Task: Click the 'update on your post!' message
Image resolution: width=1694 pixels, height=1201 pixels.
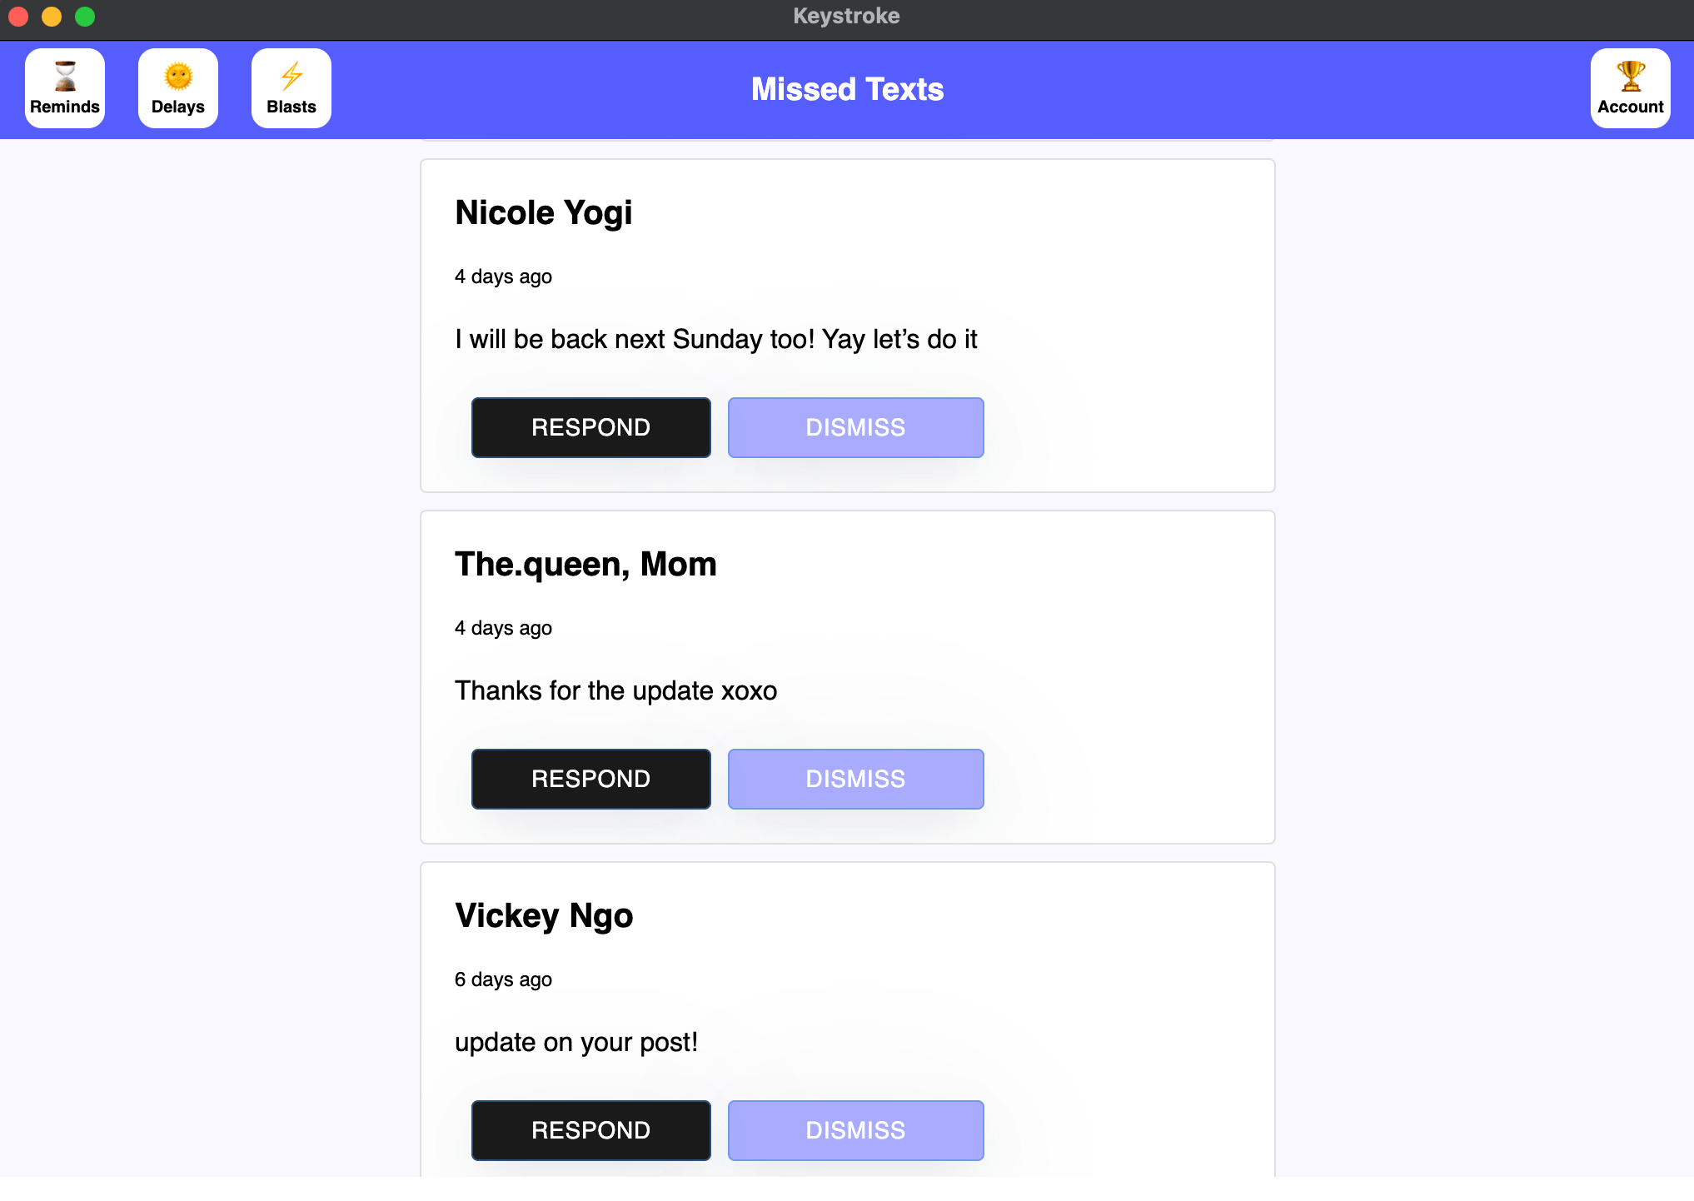Action: [x=575, y=1042]
